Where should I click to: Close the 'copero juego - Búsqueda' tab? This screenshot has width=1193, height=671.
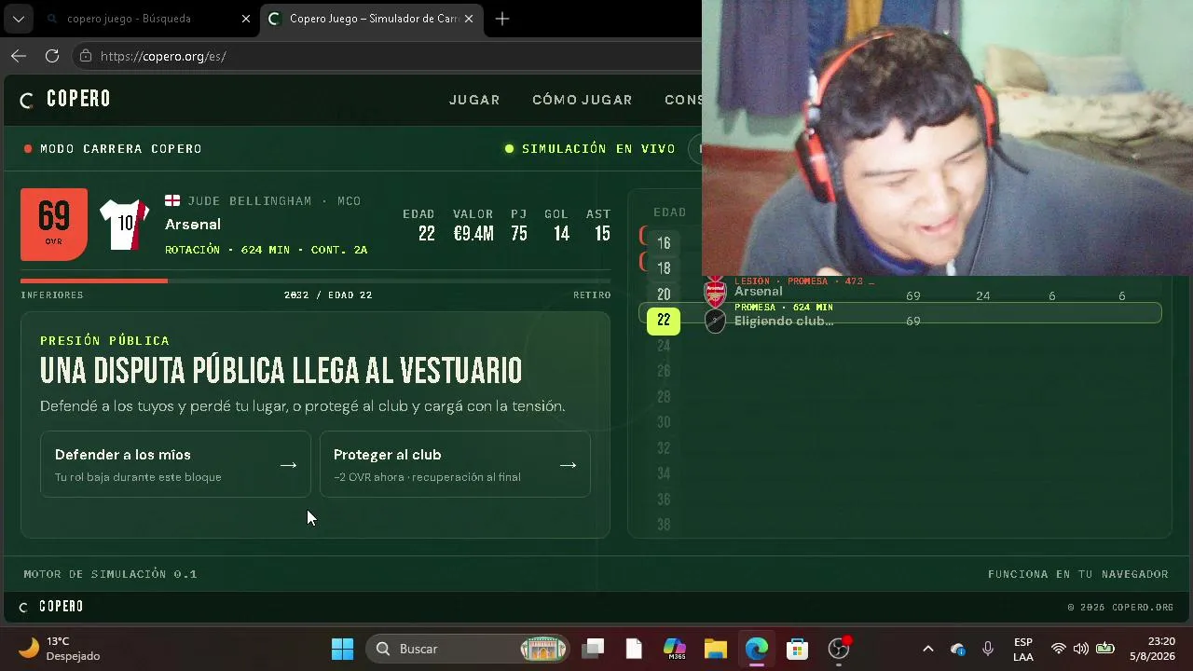coord(246,19)
